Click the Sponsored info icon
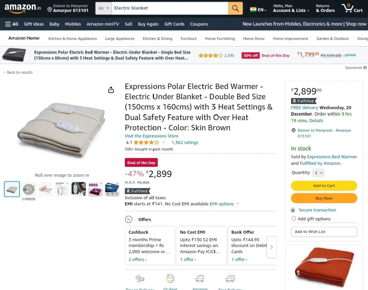The height and width of the screenshot is (290, 368). 365,68
